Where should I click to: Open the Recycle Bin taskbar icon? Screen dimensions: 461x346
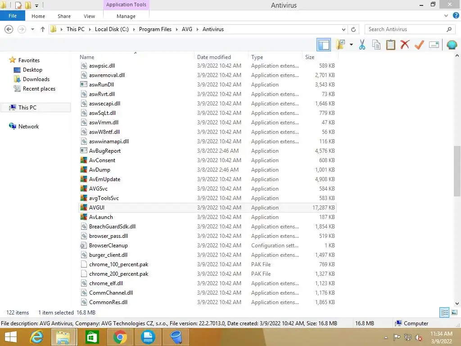coord(176,337)
